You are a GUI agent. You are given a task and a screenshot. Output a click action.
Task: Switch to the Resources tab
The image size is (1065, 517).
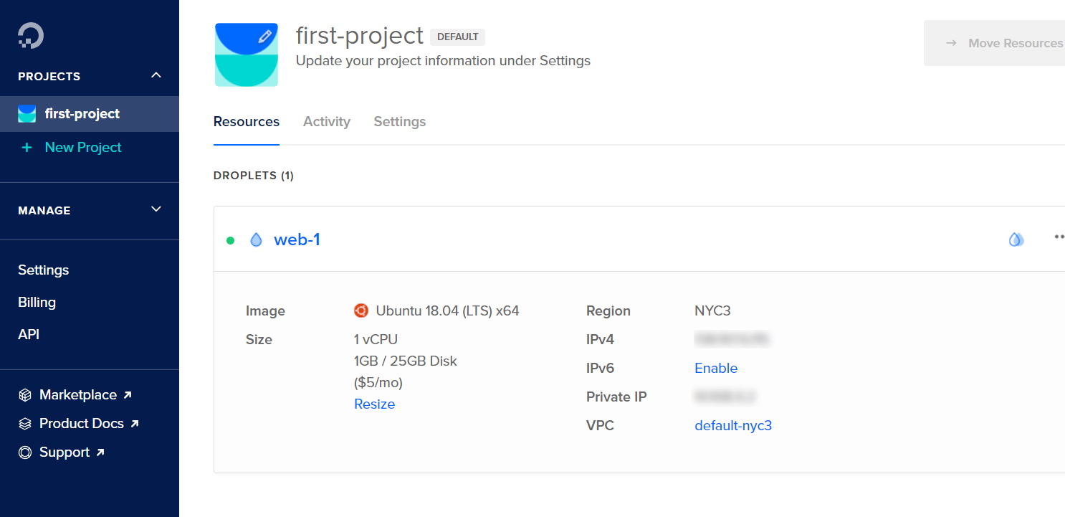tap(247, 121)
